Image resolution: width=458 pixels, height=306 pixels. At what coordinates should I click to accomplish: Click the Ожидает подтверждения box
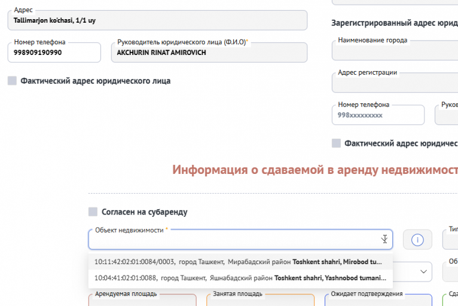coord(378,300)
